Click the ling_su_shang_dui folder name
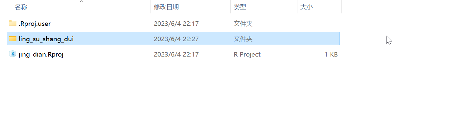 coord(46,39)
